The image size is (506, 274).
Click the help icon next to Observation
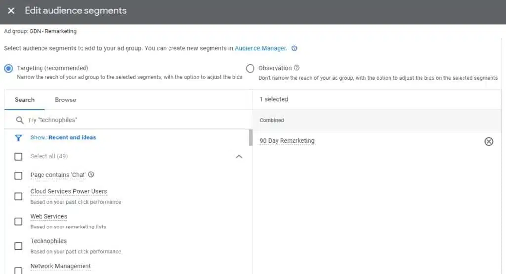[x=296, y=68]
